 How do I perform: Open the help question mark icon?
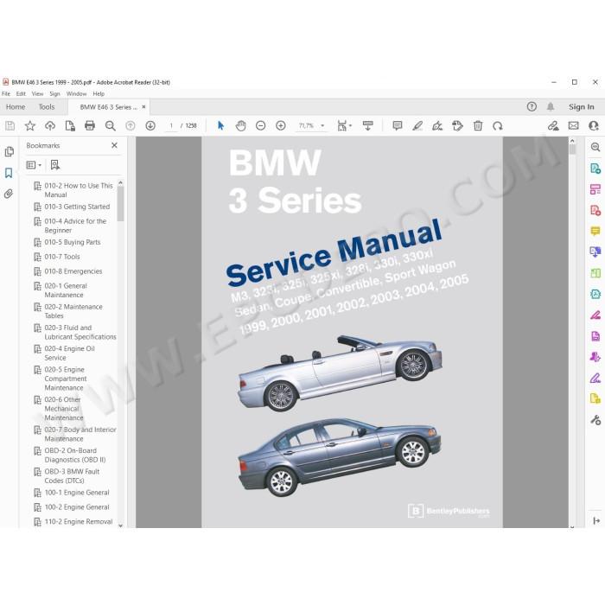coord(532,107)
